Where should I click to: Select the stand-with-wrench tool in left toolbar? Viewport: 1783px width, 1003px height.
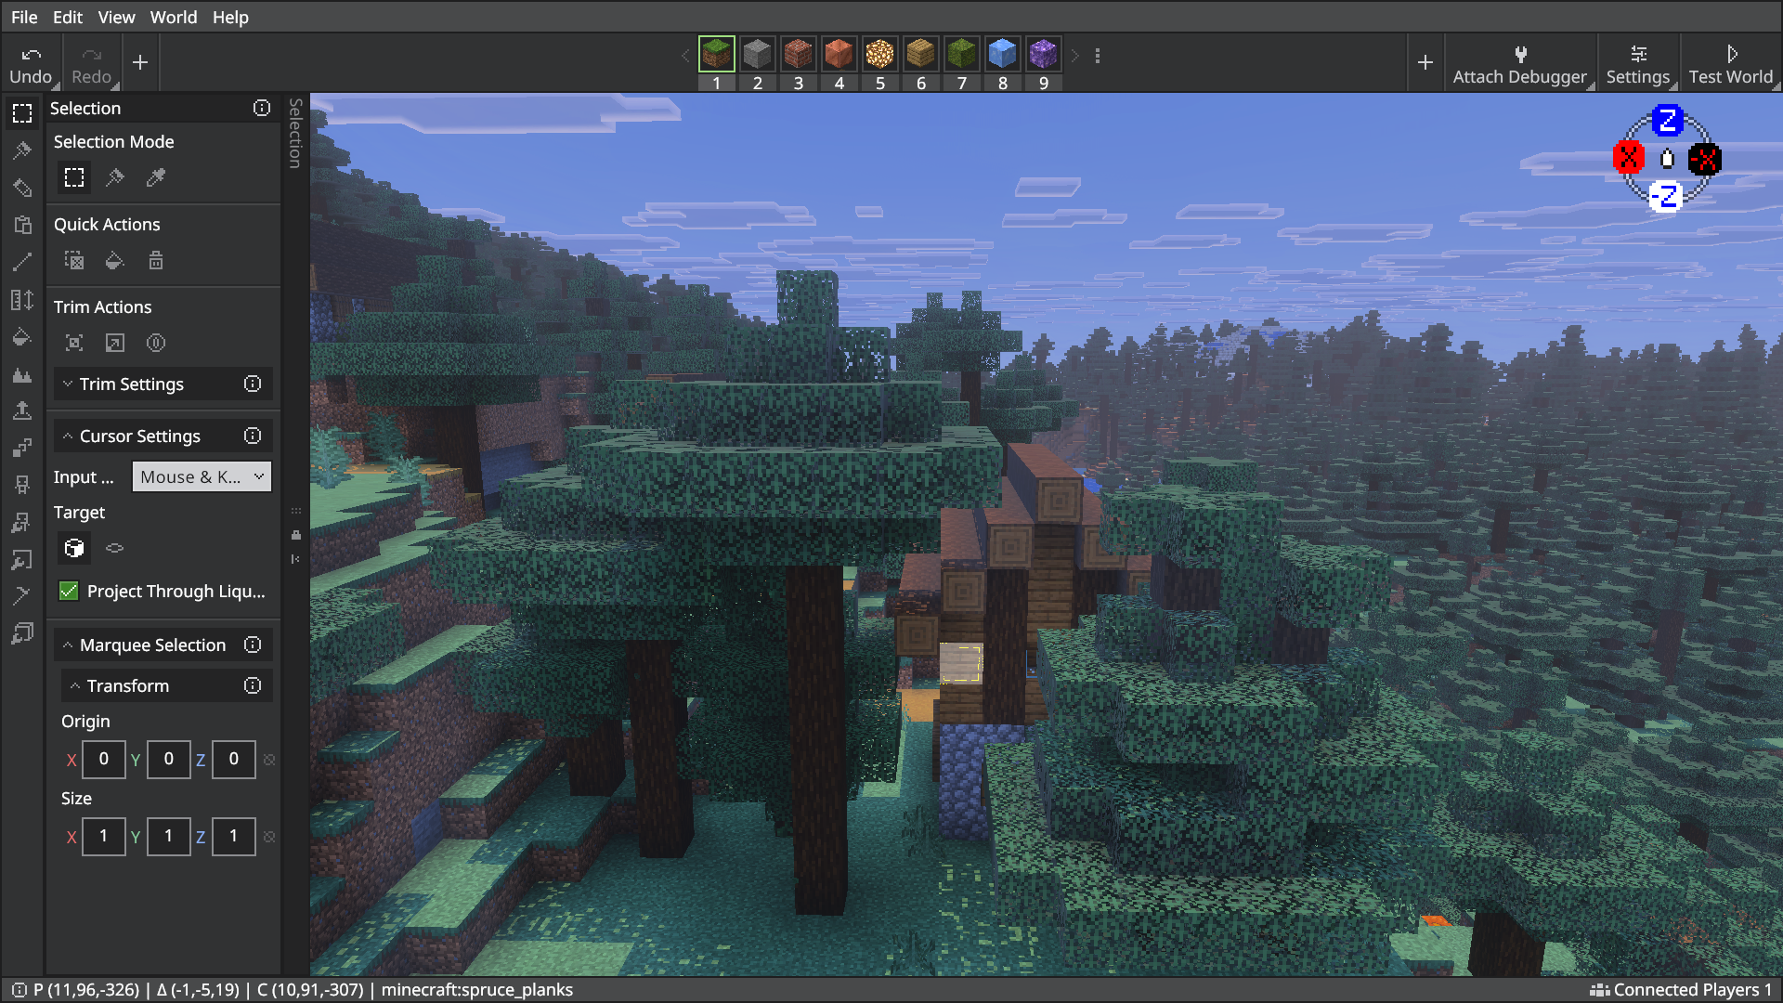pyautogui.click(x=22, y=523)
